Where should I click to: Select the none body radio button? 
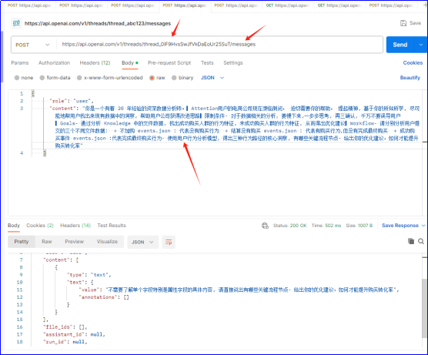17,78
